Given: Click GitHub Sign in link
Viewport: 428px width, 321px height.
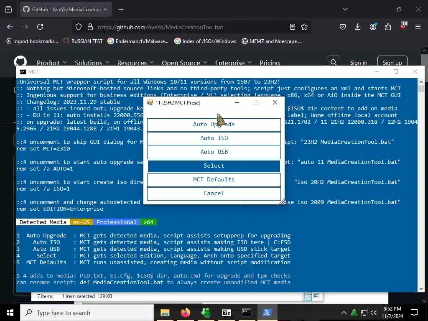Looking at the screenshot, I should (358, 63).
